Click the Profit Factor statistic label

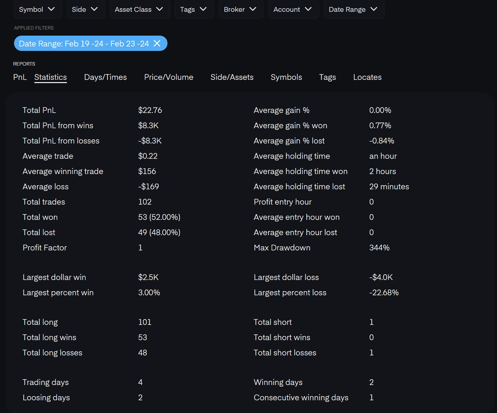point(45,248)
